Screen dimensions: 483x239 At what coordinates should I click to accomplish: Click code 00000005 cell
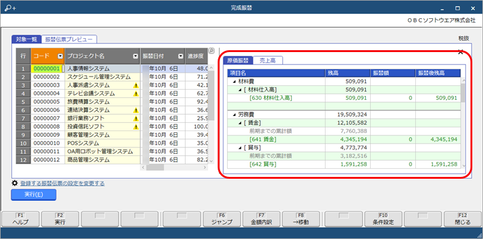[x=48, y=102]
